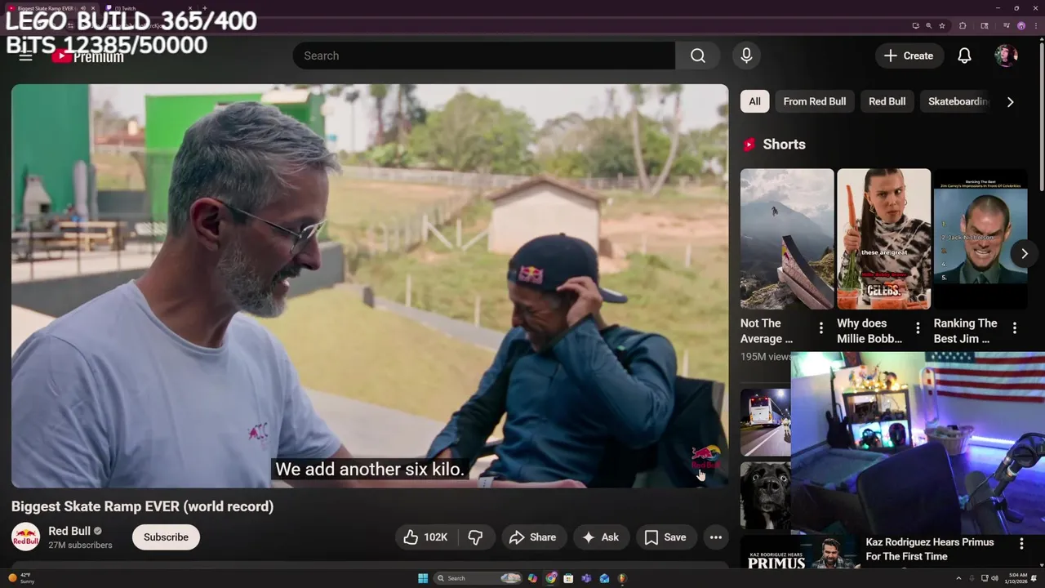The image size is (1045, 588).
Task: Dislike the video
Action: pyautogui.click(x=475, y=537)
